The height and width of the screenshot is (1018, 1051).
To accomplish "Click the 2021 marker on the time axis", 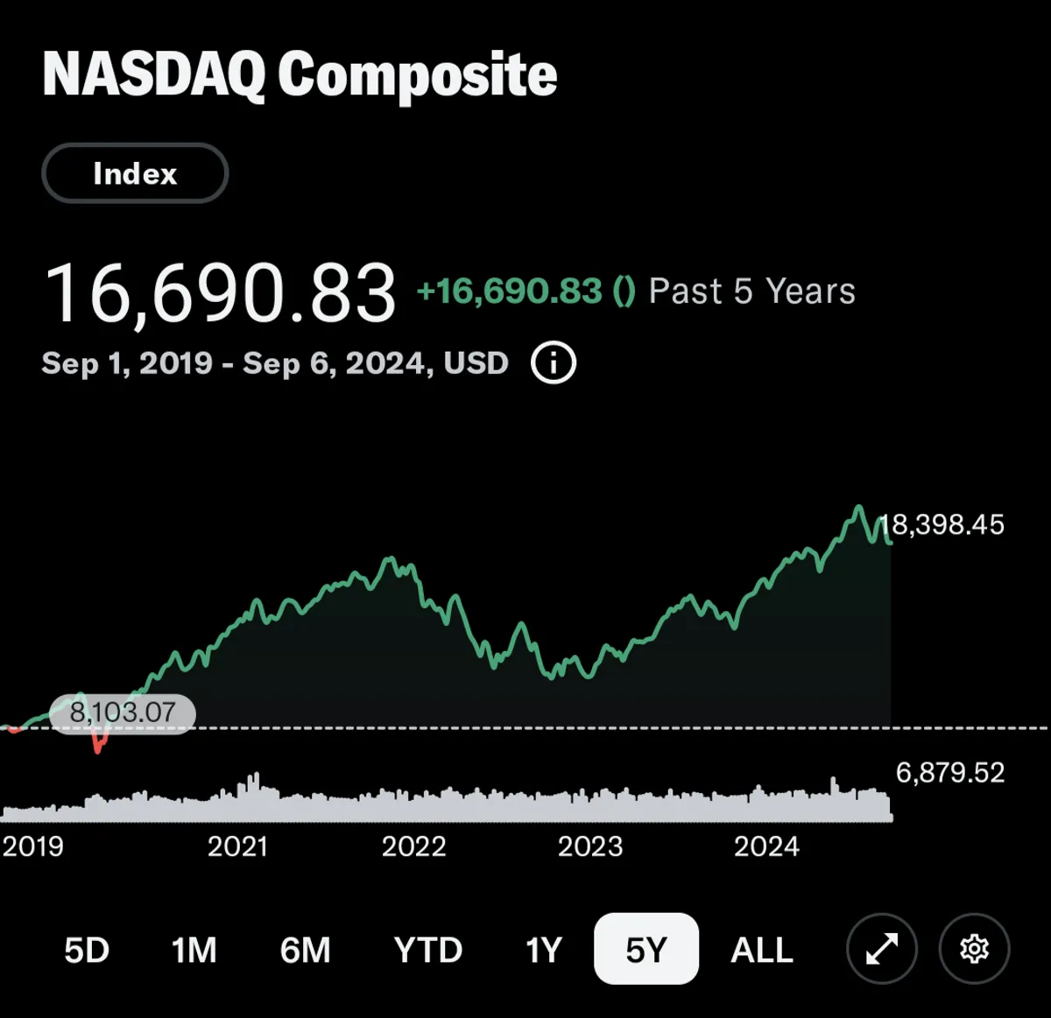I will pyautogui.click(x=237, y=846).
